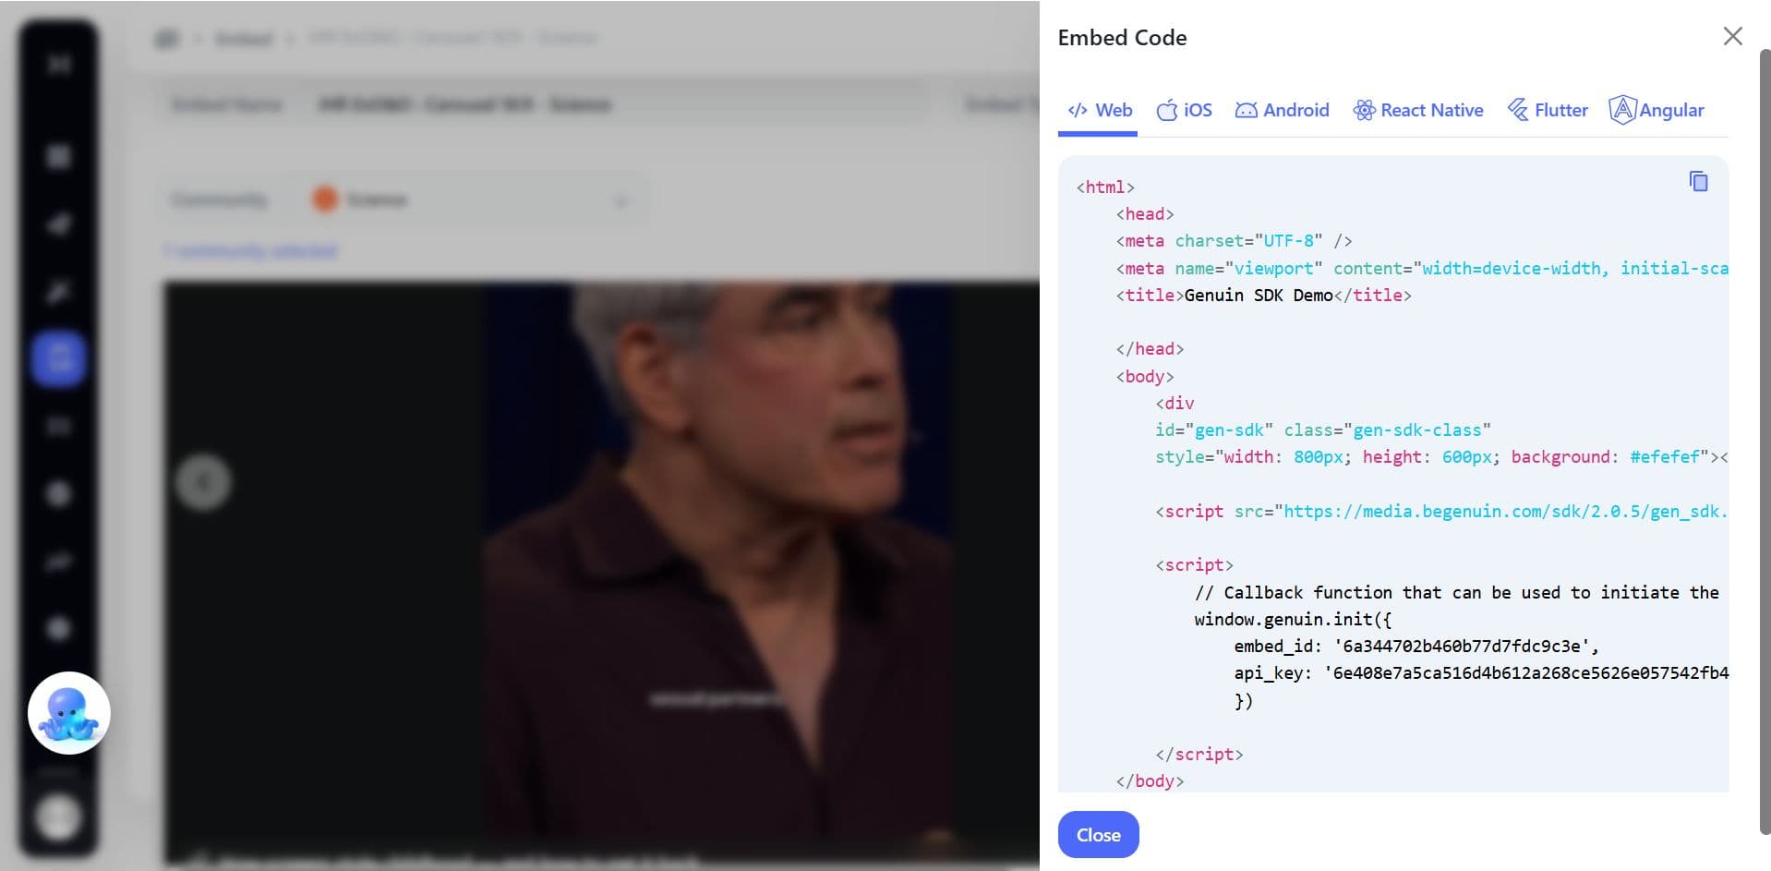Select the React Native tab

(1418, 110)
